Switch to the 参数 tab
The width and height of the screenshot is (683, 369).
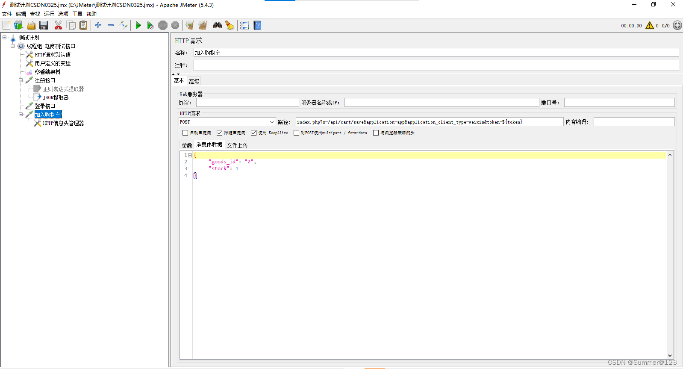(x=187, y=145)
